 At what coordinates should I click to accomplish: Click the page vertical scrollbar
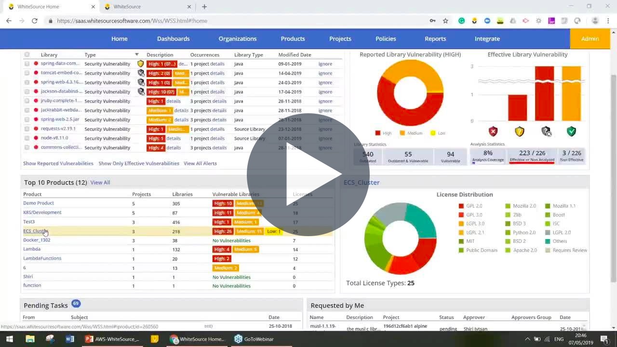[613, 178]
